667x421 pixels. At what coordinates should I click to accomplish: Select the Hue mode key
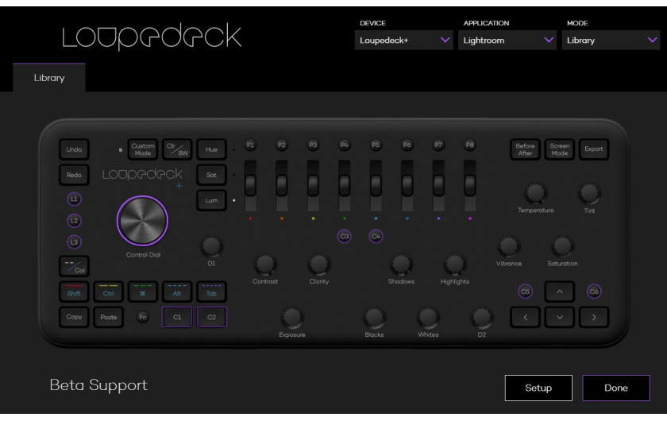click(211, 149)
